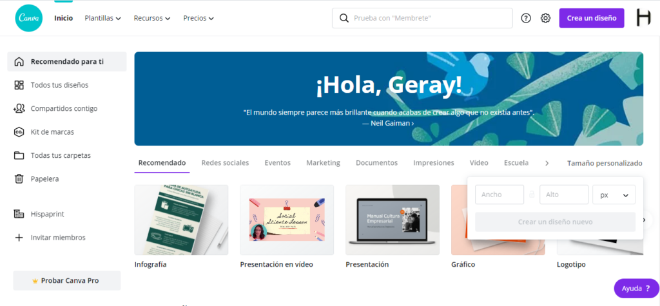Open the Presentación laptop thumbnail
This screenshot has height=306, width=660.
point(393,220)
